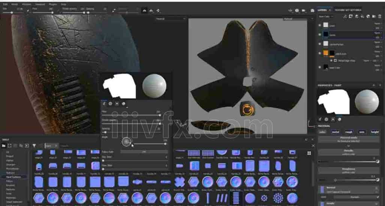Viewport: 385px width, 206px height.
Task: Toggle the lazy mouse icon in the top toolbar
Action: 114,10
